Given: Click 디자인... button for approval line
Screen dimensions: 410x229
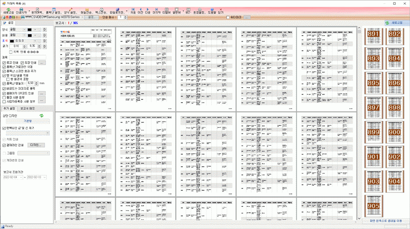Looking at the screenshot, I should (36, 145).
